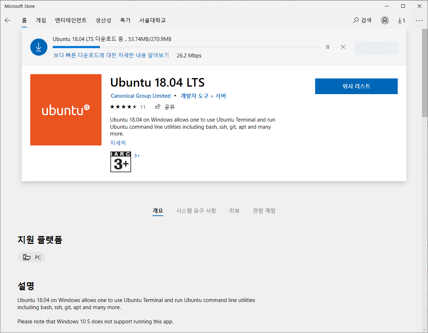Open 개발자 도구 > 서버 category link
The height and width of the screenshot is (333, 428).
point(203,96)
